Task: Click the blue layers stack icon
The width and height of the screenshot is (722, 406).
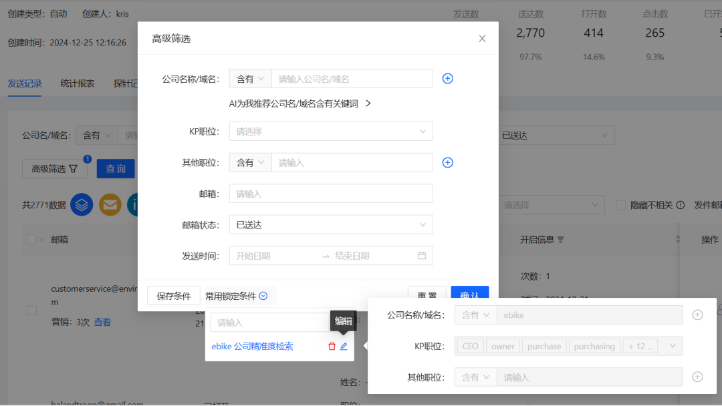Action: click(x=82, y=204)
